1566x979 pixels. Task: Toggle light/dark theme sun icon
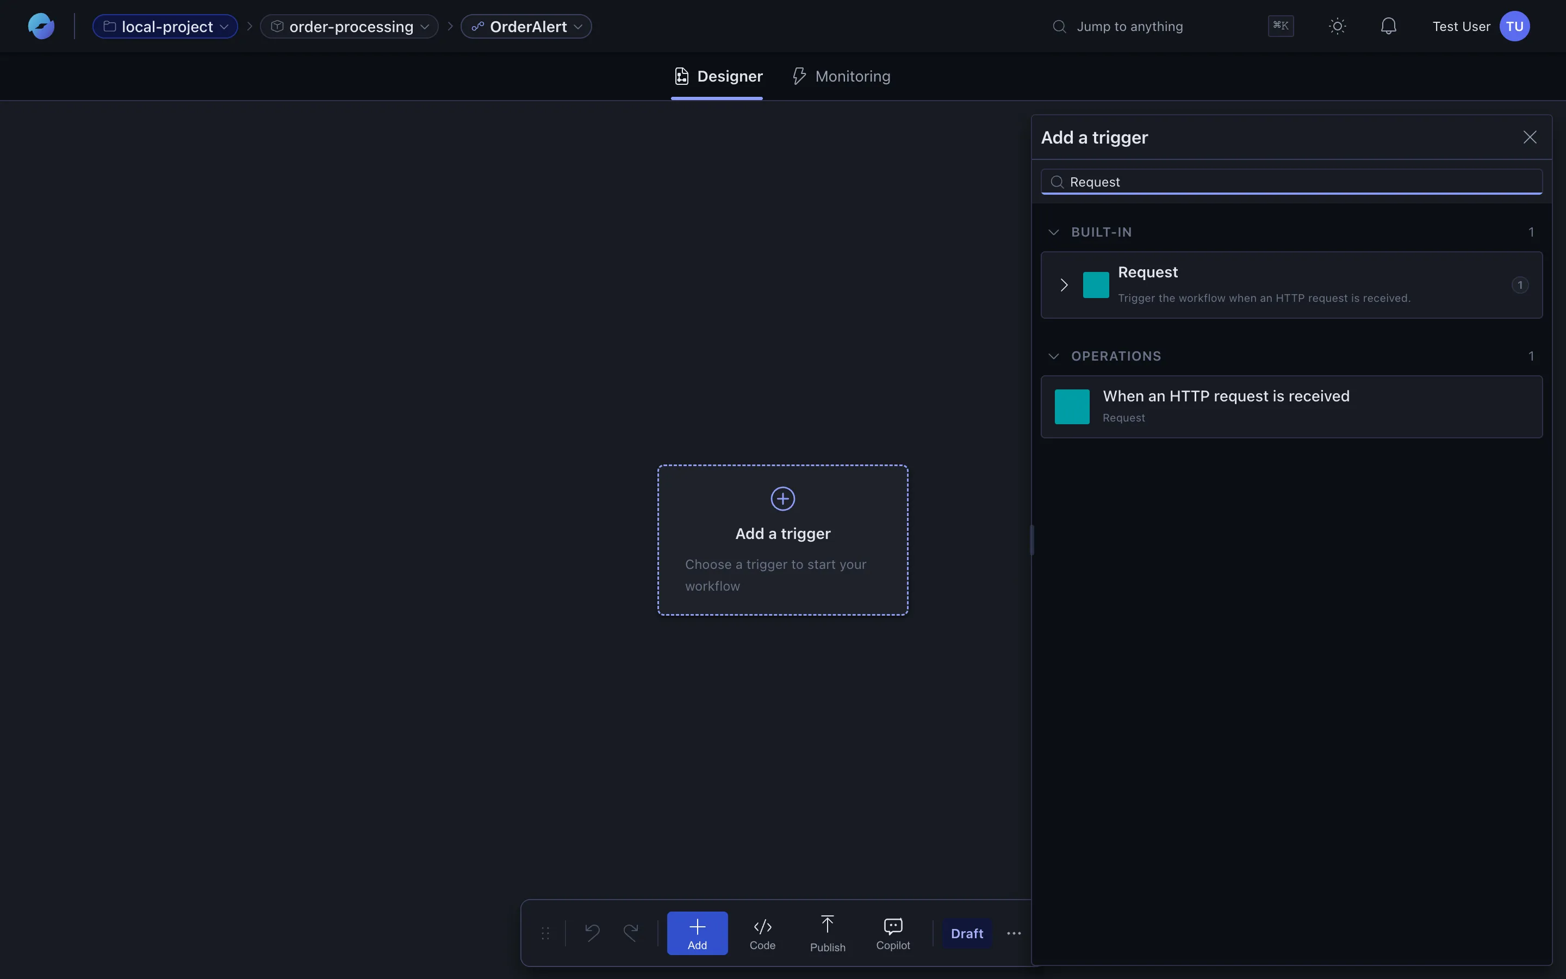1338,26
